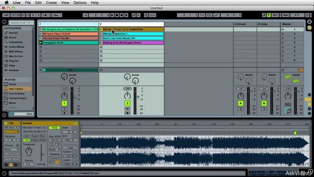The height and width of the screenshot is (177, 314).
Task: Open the Create menu
Action: [51, 2]
